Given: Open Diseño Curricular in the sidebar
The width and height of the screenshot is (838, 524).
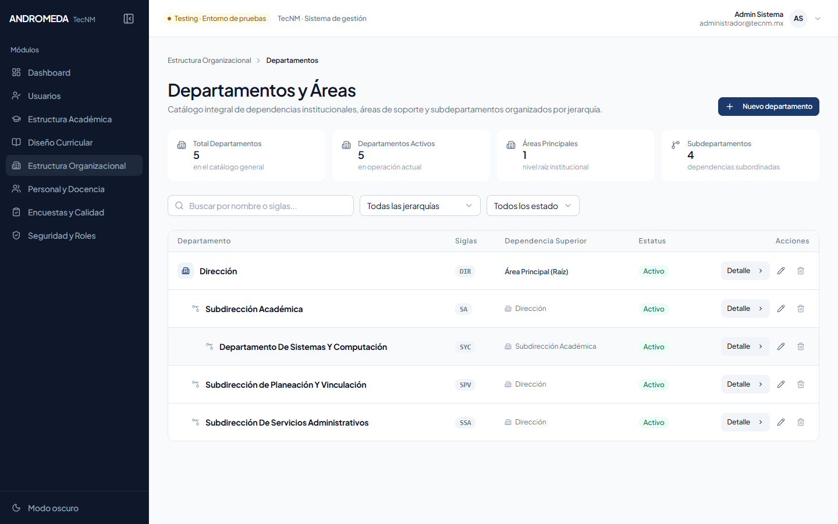Looking at the screenshot, I should coord(74,142).
